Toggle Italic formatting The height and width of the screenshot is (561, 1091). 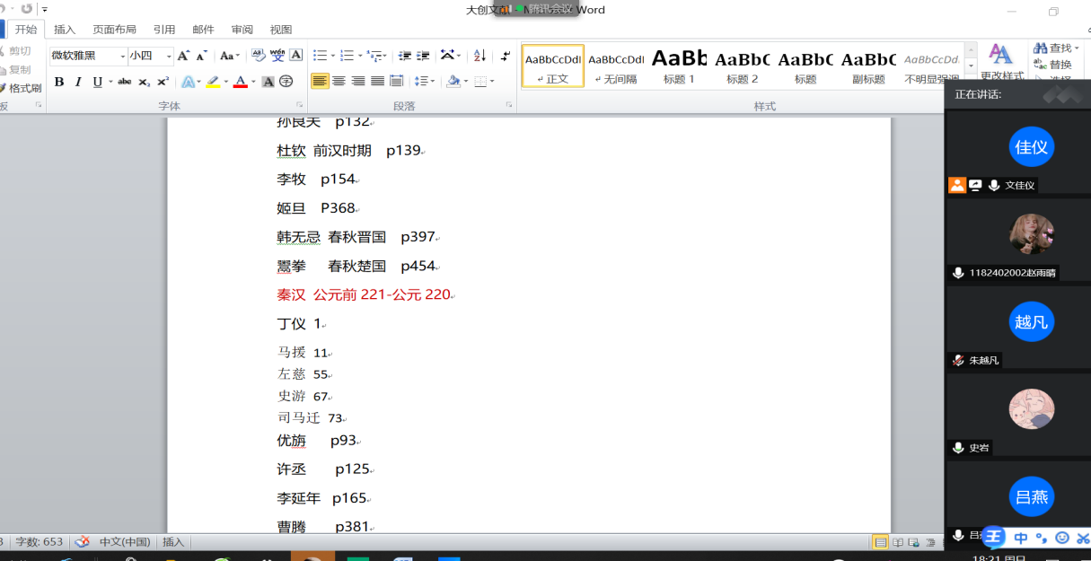point(78,82)
